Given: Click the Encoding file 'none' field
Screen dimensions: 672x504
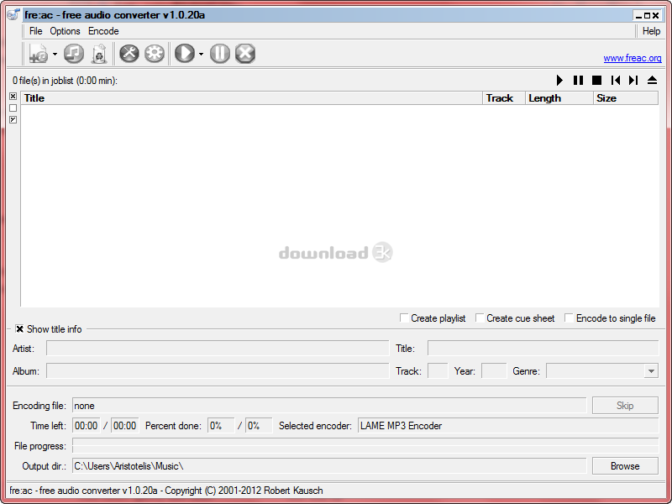Looking at the screenshot, I should 329,406.
